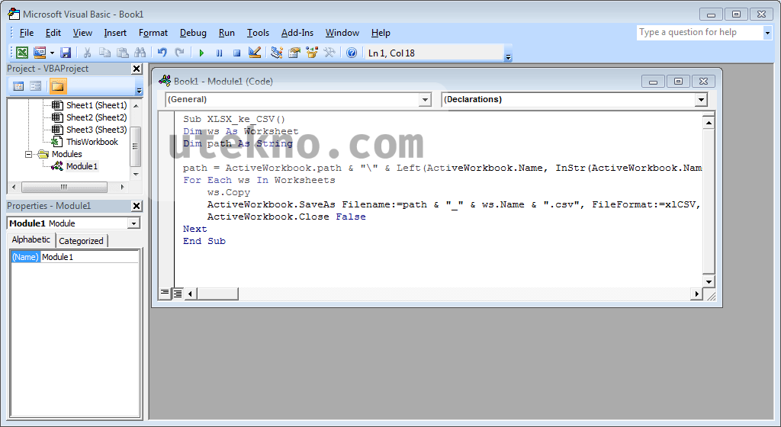
Task: Open the (Declarations) procedure dropdown
Action: pyautogui.click(x=702, y=100)
